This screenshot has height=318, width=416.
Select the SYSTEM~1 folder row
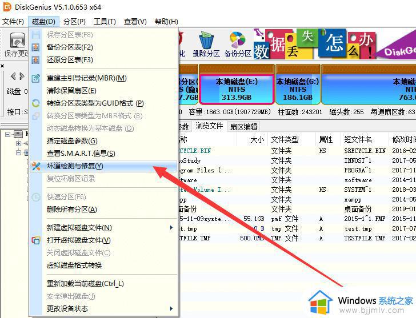[x=297, y=190]
